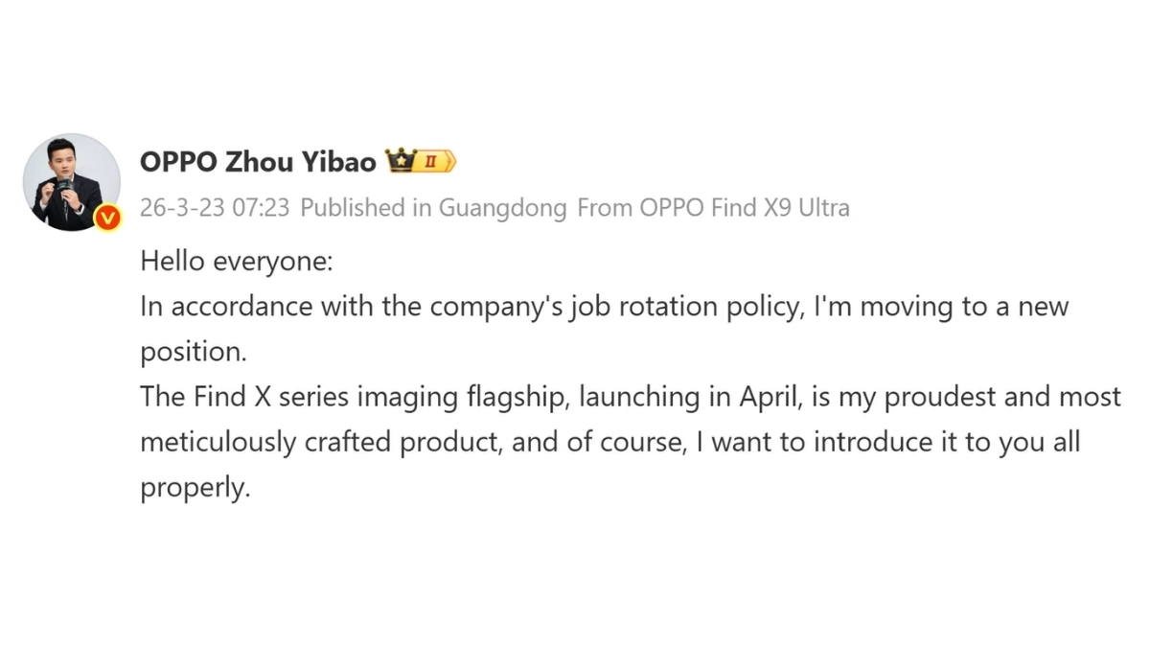The image size is (1150, 647).
Task: Click the final word "properly."
Action: [195, 487]
